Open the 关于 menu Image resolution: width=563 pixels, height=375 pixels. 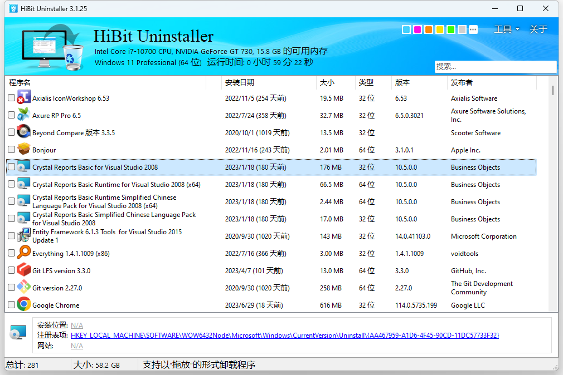pos(538,29)
